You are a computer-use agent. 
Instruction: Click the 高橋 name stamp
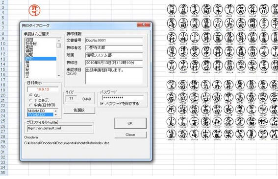tap(241, 51)
